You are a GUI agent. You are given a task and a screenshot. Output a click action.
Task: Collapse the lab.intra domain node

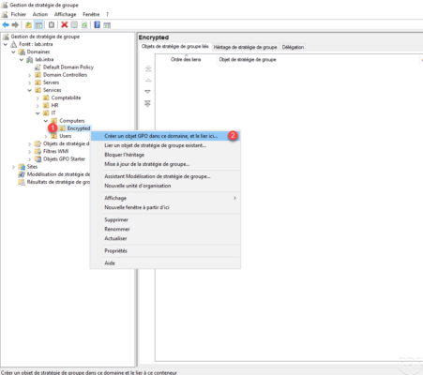point(22,60)
